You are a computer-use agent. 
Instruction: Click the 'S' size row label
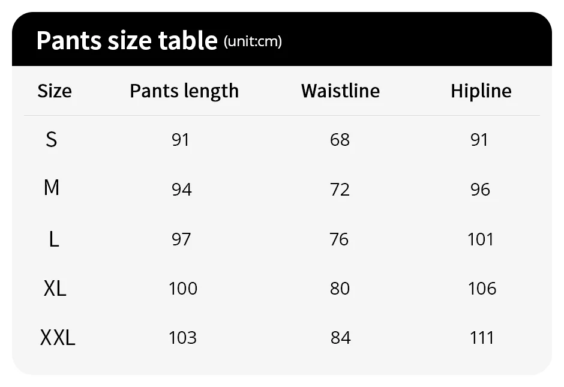pos(52,140)
